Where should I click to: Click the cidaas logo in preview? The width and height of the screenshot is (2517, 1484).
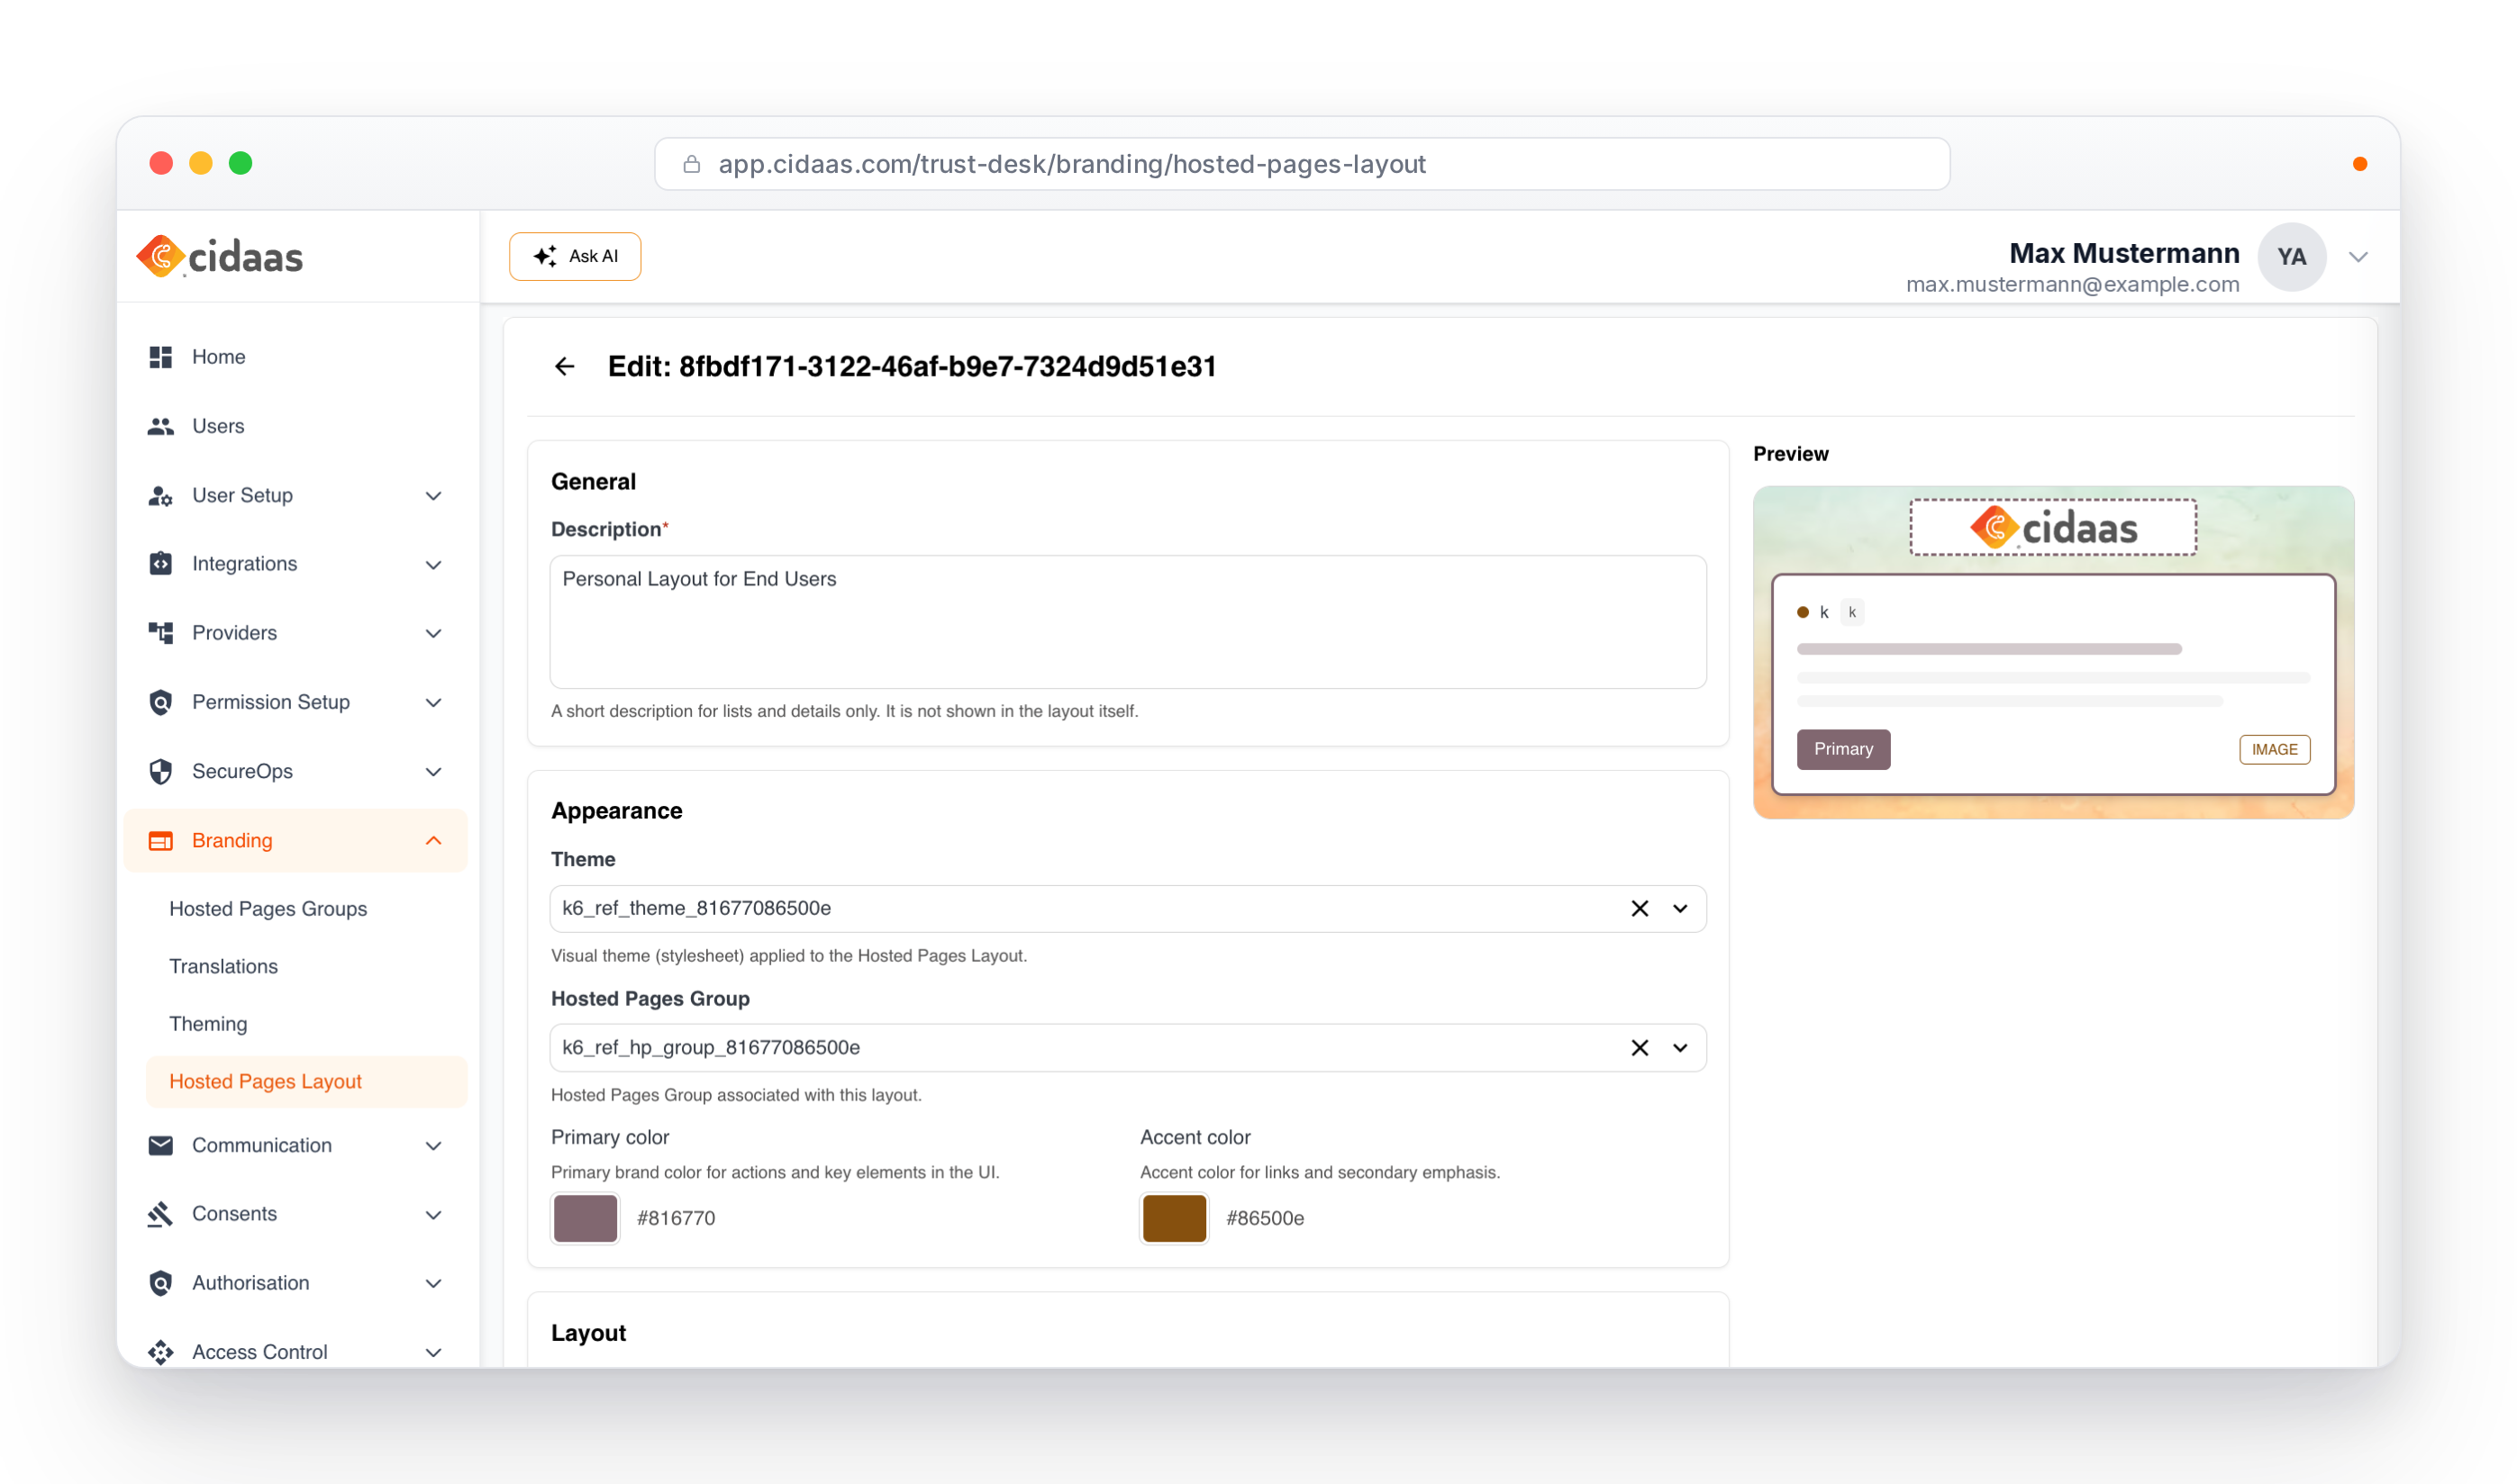point(2053,527)
